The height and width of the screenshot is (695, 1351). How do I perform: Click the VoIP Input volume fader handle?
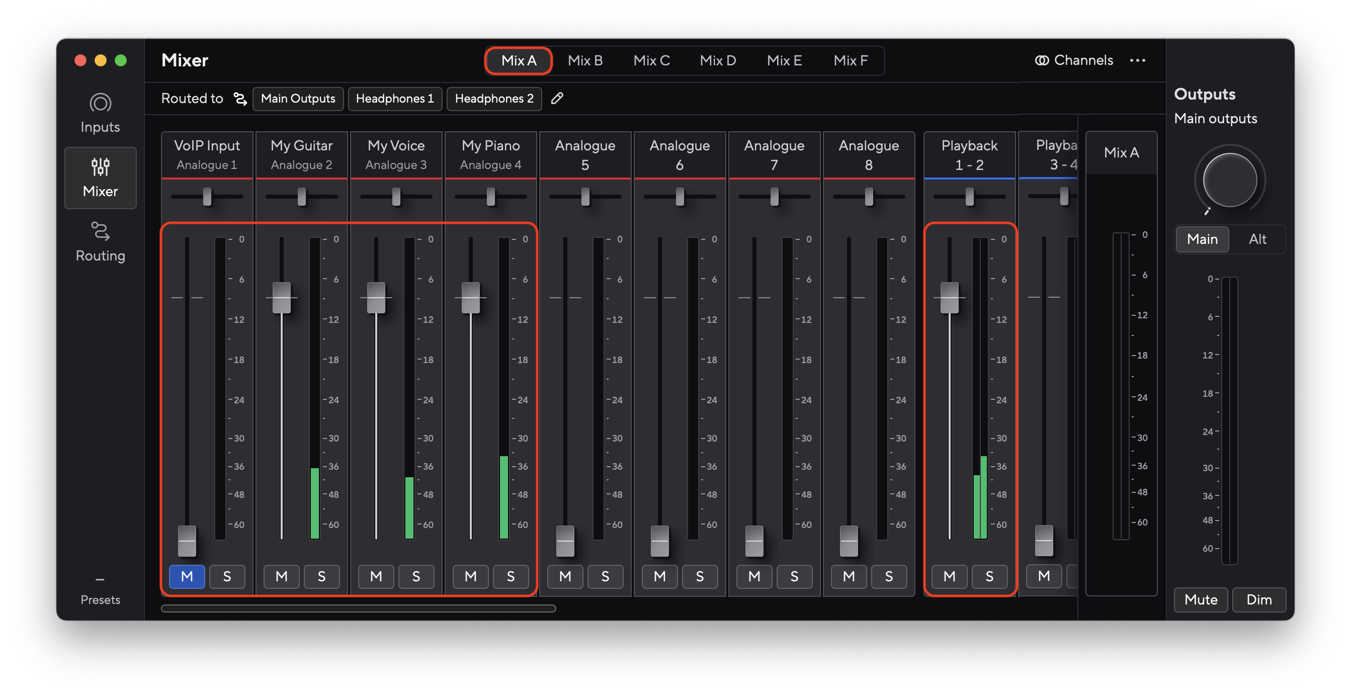(x=187, y=541)
